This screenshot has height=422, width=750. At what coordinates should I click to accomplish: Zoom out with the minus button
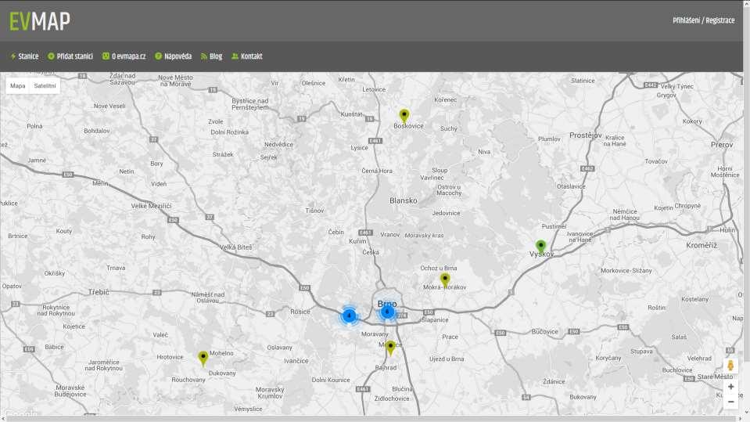(x=731, y=402)
